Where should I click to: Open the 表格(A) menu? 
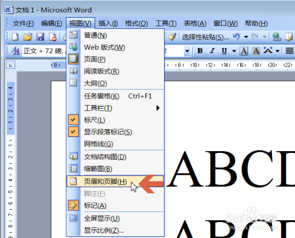(195, 24)
